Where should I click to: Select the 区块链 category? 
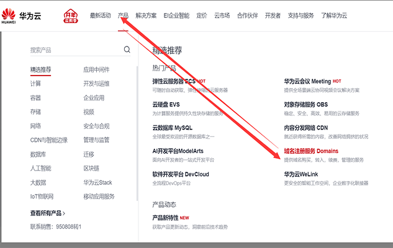[91, 168]
